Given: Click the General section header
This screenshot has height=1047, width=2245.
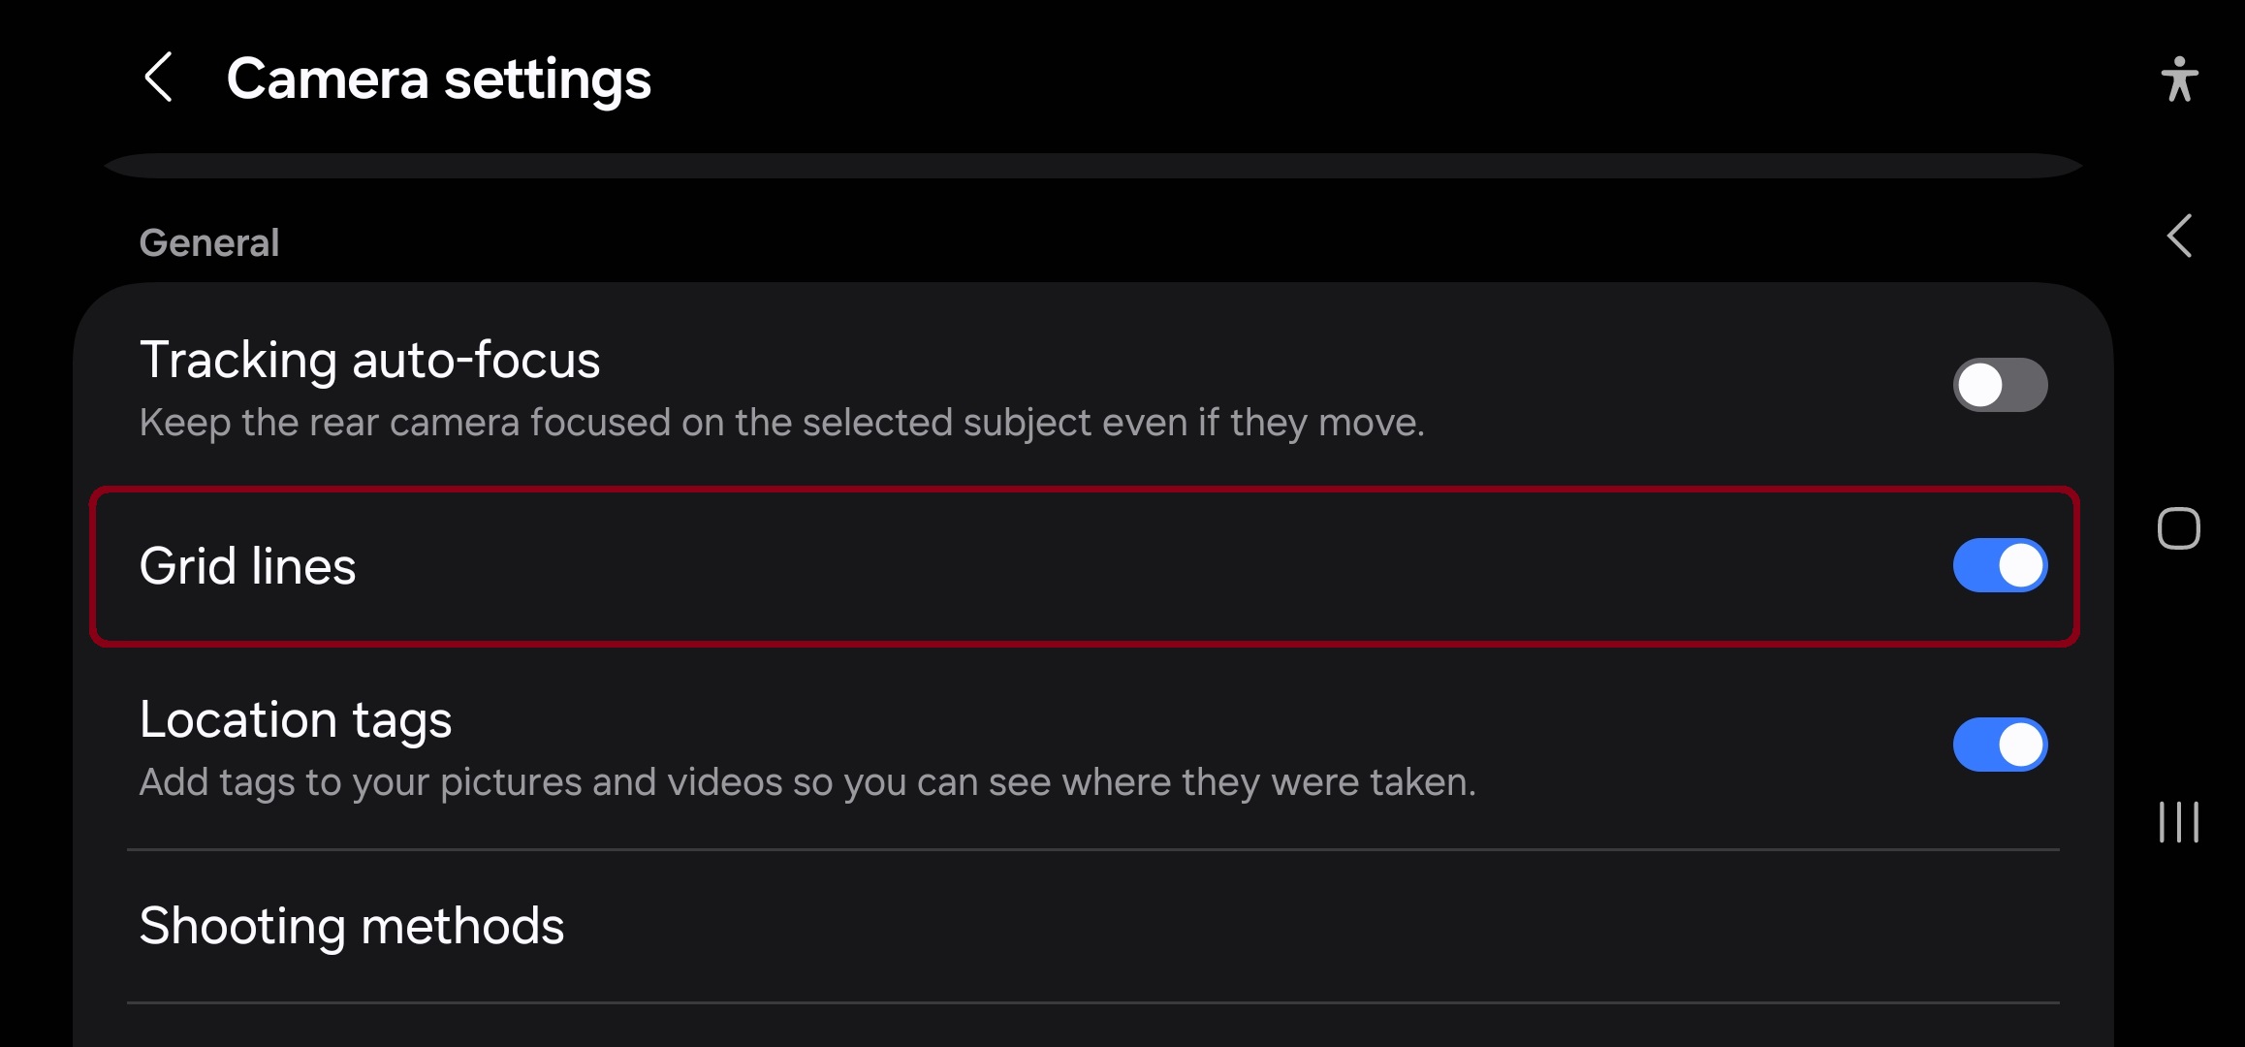Looking at the screenshot, I should [209, 242].
